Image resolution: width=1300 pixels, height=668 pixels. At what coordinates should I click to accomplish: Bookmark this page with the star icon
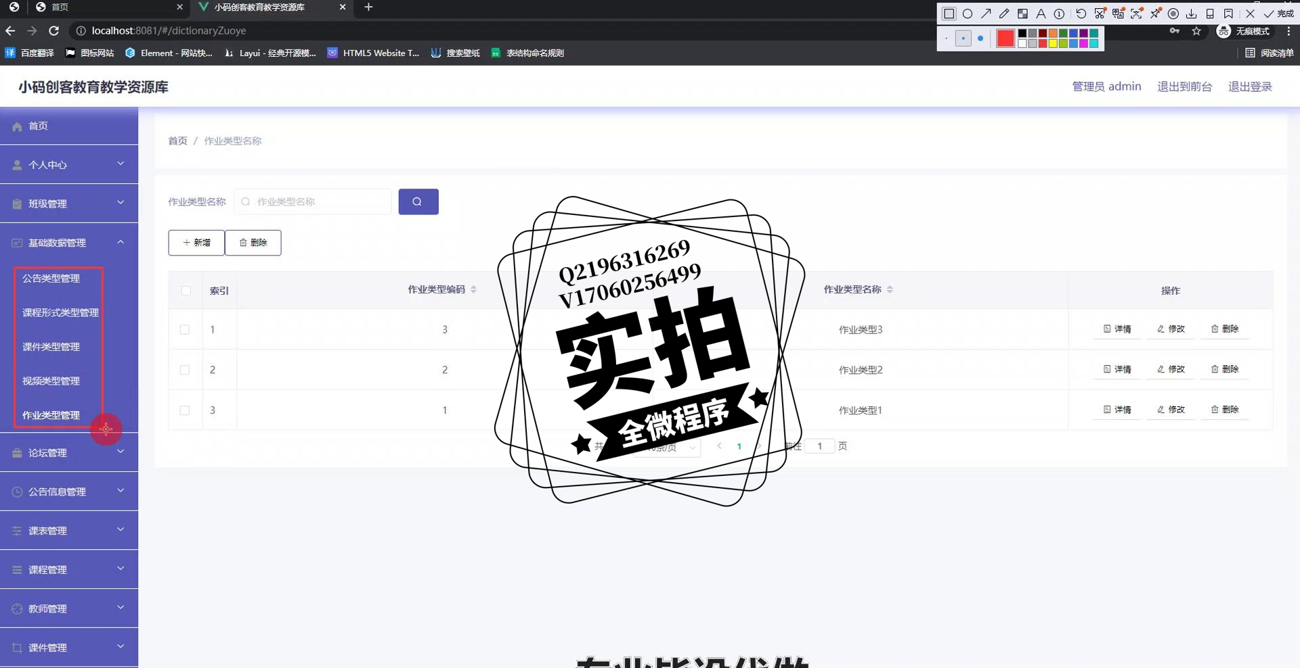[x=1196, y=31]
